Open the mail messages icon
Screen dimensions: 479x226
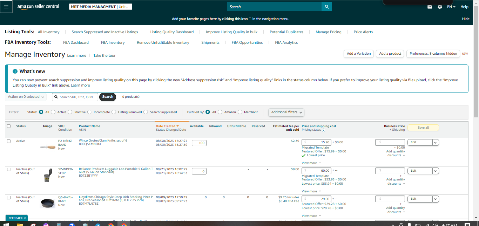click(x=430, y=7)
